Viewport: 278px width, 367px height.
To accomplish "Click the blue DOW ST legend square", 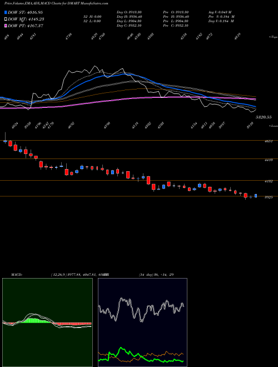I will (x=6, y=12).
